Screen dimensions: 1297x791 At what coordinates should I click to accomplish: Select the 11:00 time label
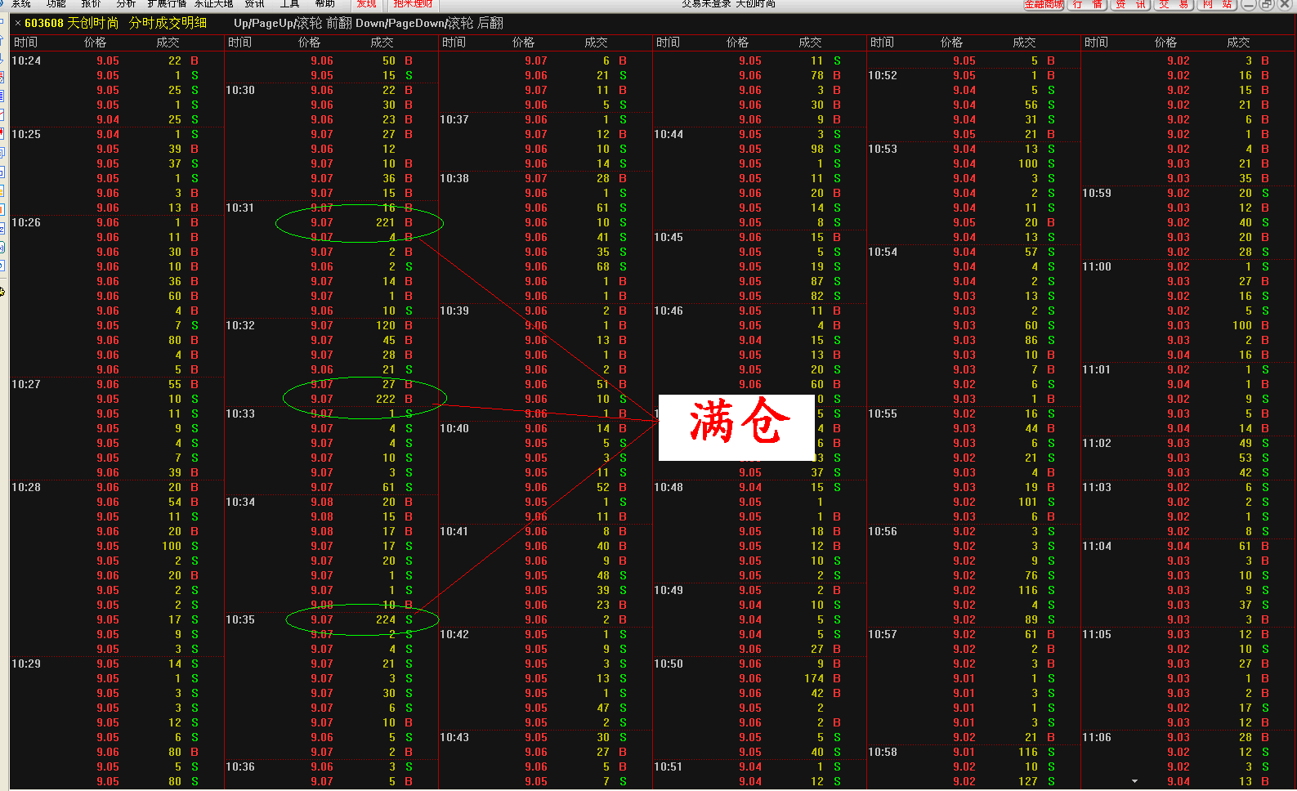pyautogui.click(x=1097, y=266)
